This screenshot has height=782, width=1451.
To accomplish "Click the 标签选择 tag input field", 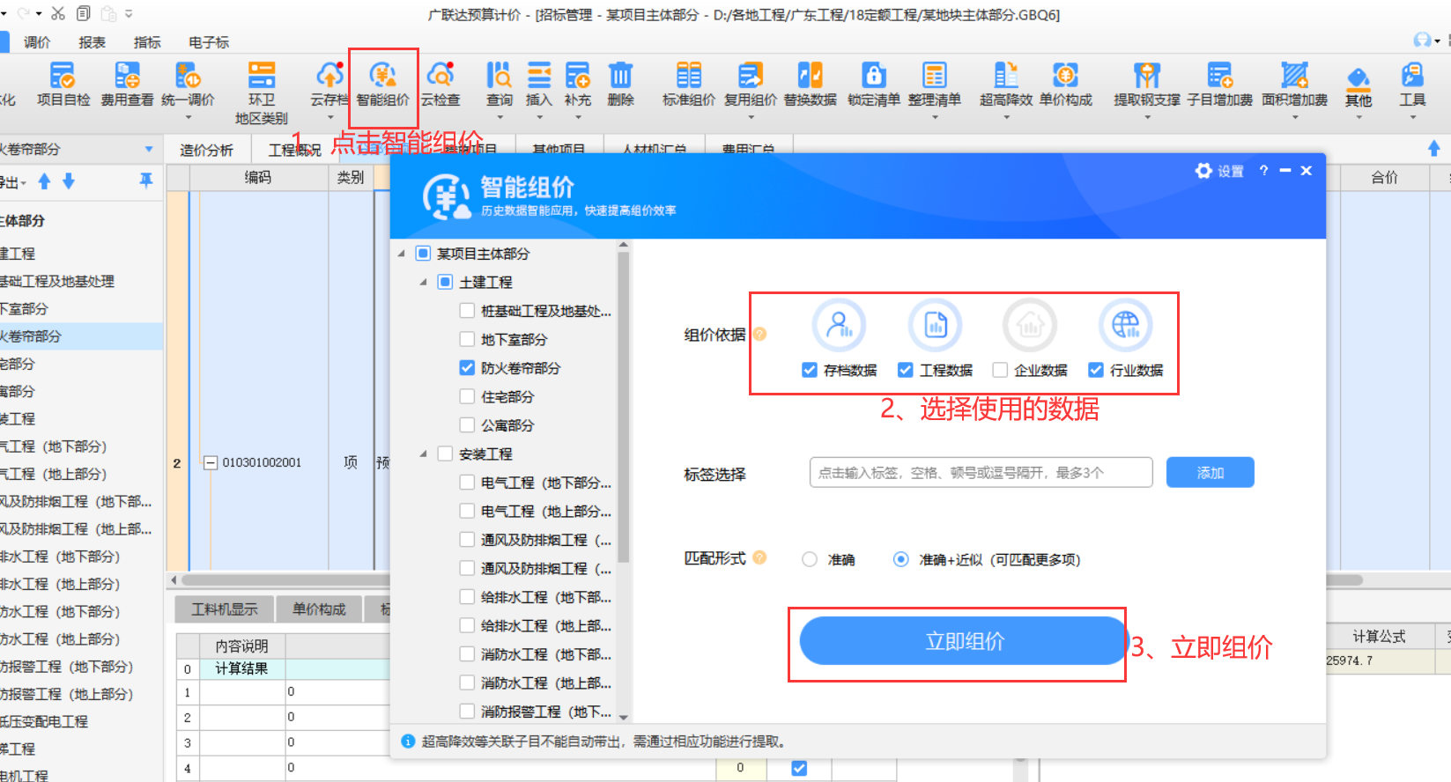I will [x=981, y=473].
